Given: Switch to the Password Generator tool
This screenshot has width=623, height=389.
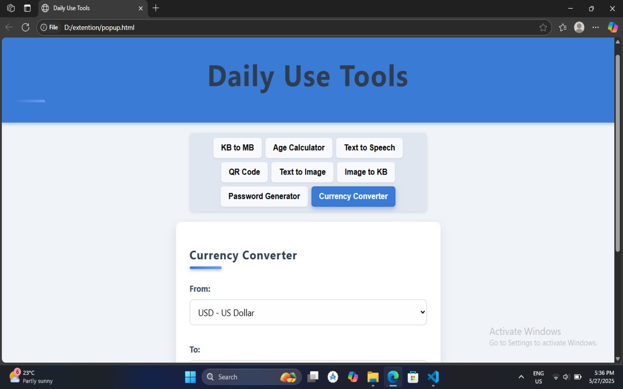Looking at the screenshot, I should click(x=264, y=196).
